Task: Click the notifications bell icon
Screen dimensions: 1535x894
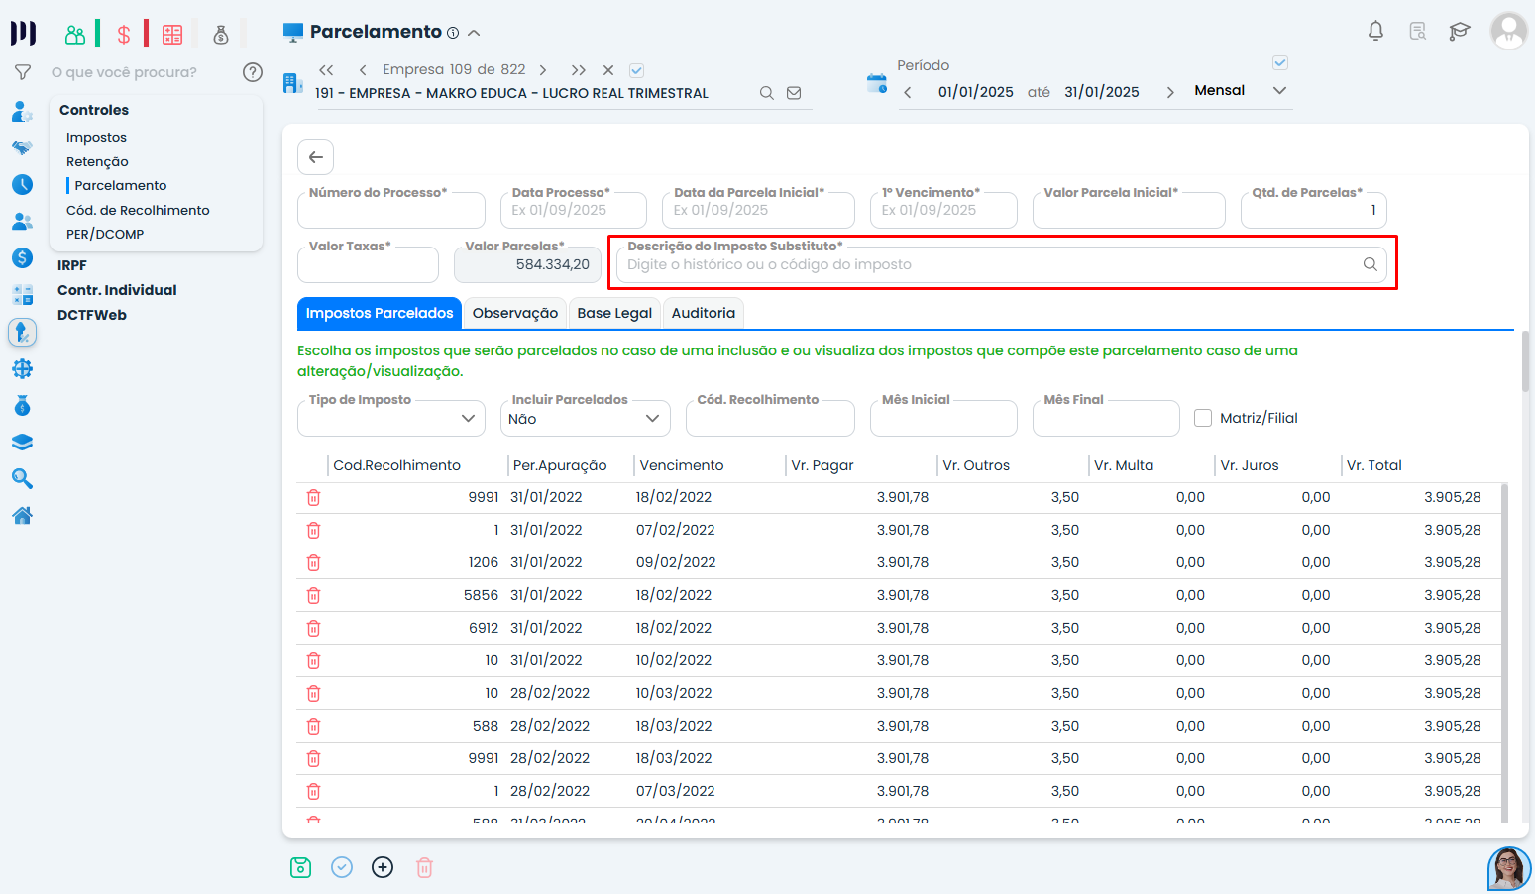Action: tap(1375, 31)
